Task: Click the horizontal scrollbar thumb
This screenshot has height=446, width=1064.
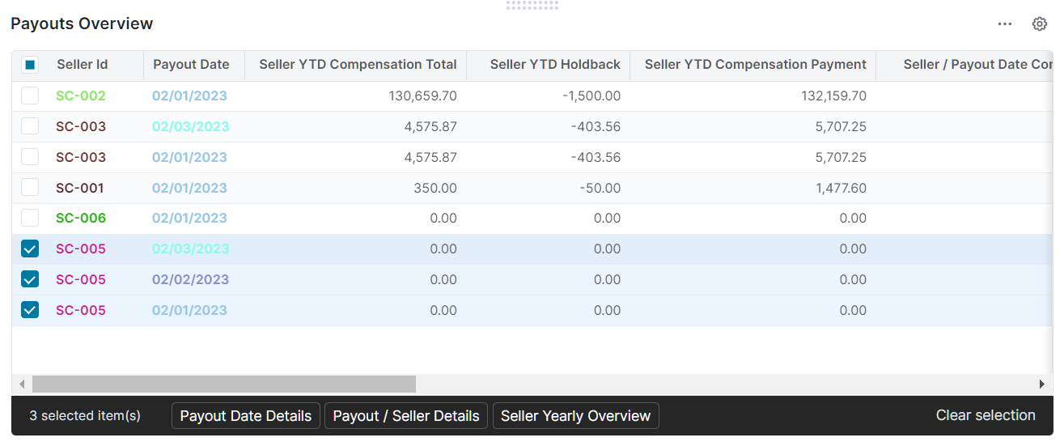Action: tap(223, 384)
